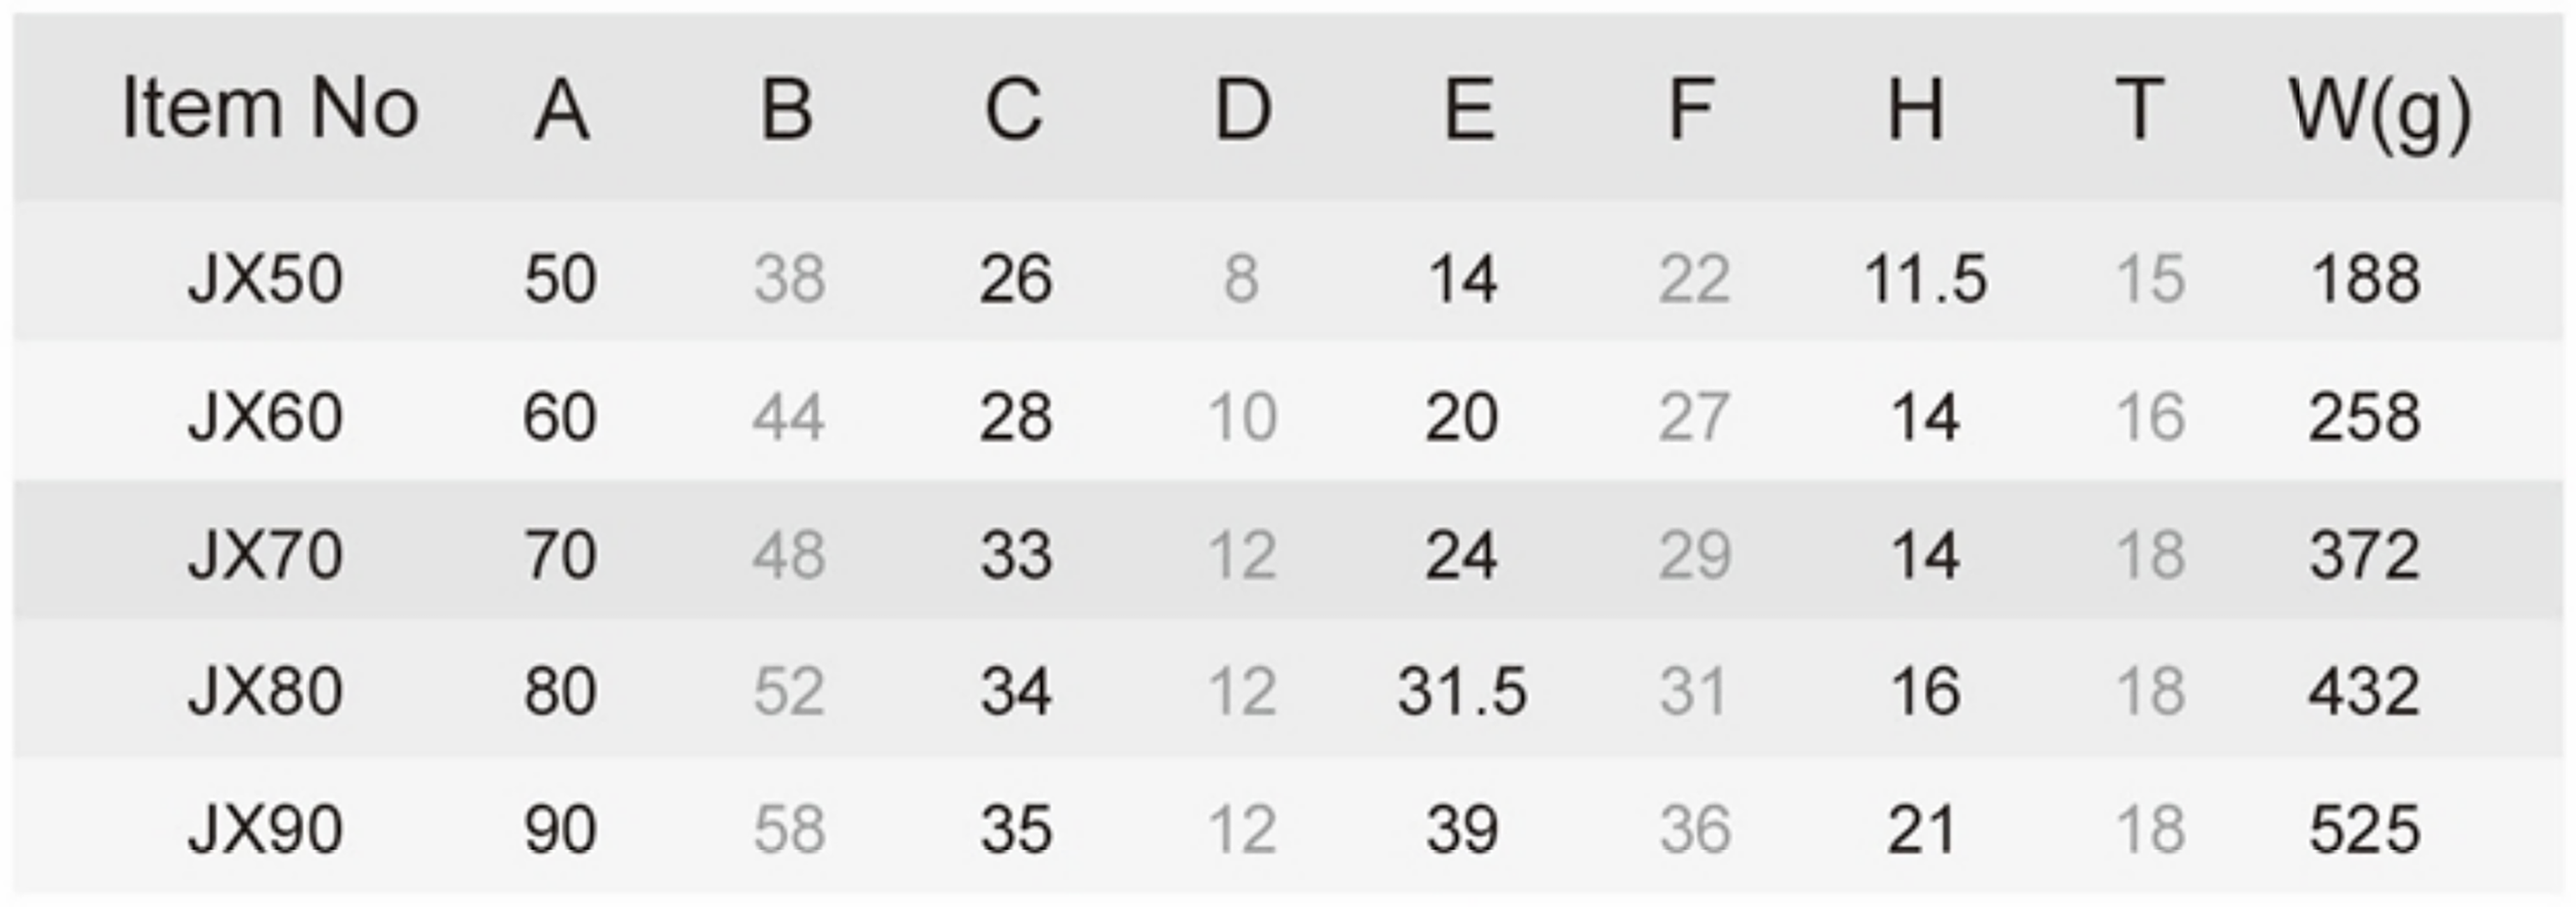Click the 11.5 value in JX50 row
The width and height of the screenshot is (2576, 907).
1925,278
